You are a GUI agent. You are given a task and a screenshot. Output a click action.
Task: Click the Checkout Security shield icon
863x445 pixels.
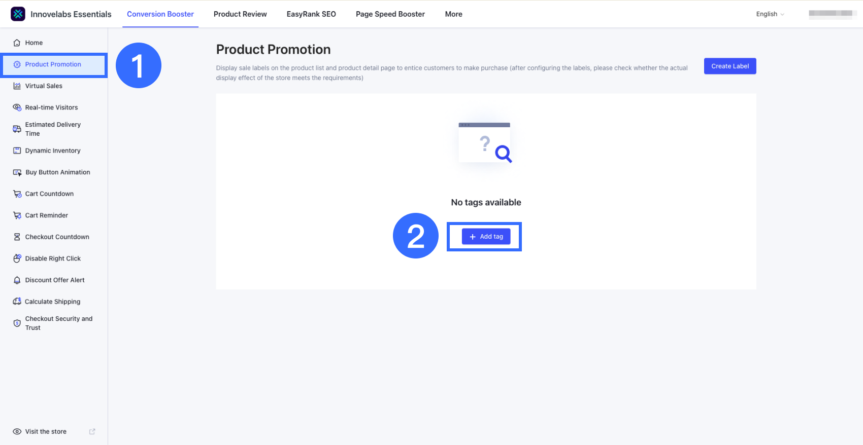pyautogui.click(x=17, y=323)
